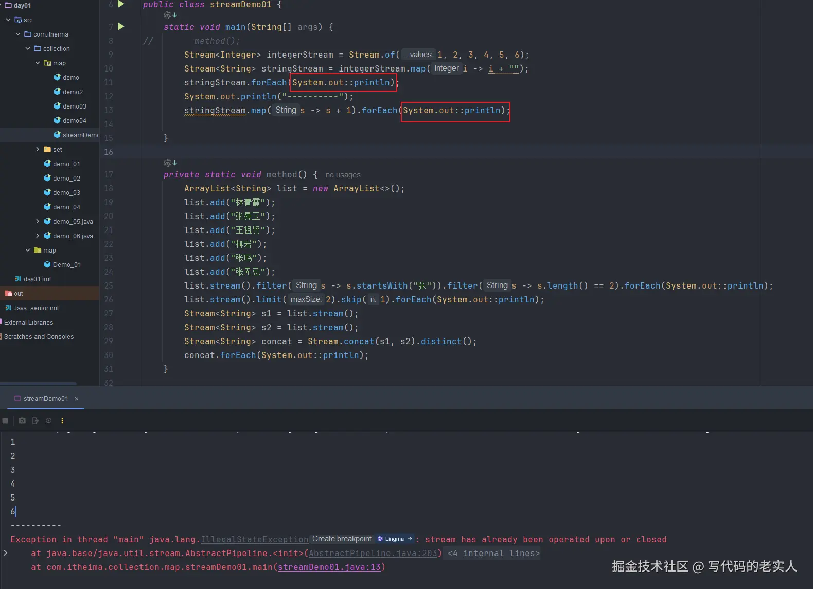Image resolution: width=813 pixels, height=589 pixels.
Task: Open demo04 class in project tree
Action: click(75, 120)
